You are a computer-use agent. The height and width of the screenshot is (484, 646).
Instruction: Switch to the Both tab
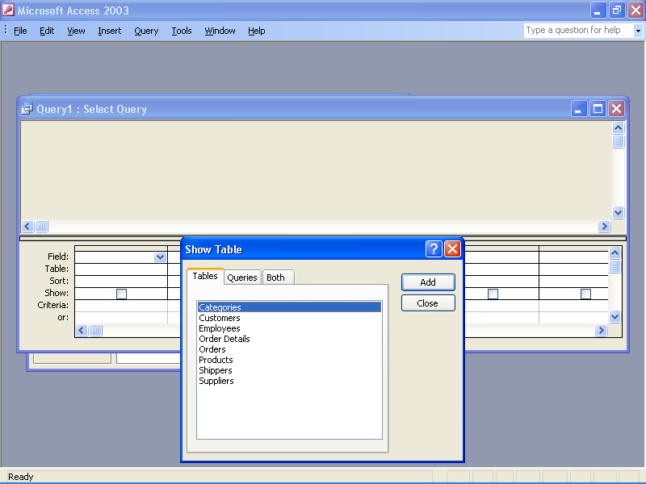click(278, 277)
